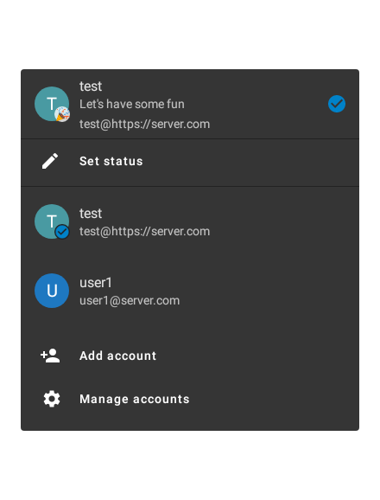Click the add person icon

[x=50, y=356]
